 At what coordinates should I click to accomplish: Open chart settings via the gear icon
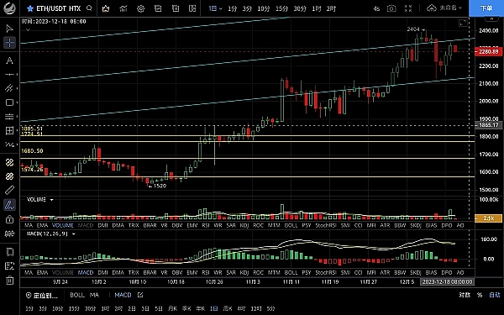click(x=140, y=8)
